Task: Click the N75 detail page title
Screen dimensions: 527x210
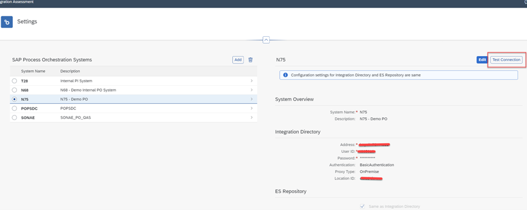Action: pos(281,60)
